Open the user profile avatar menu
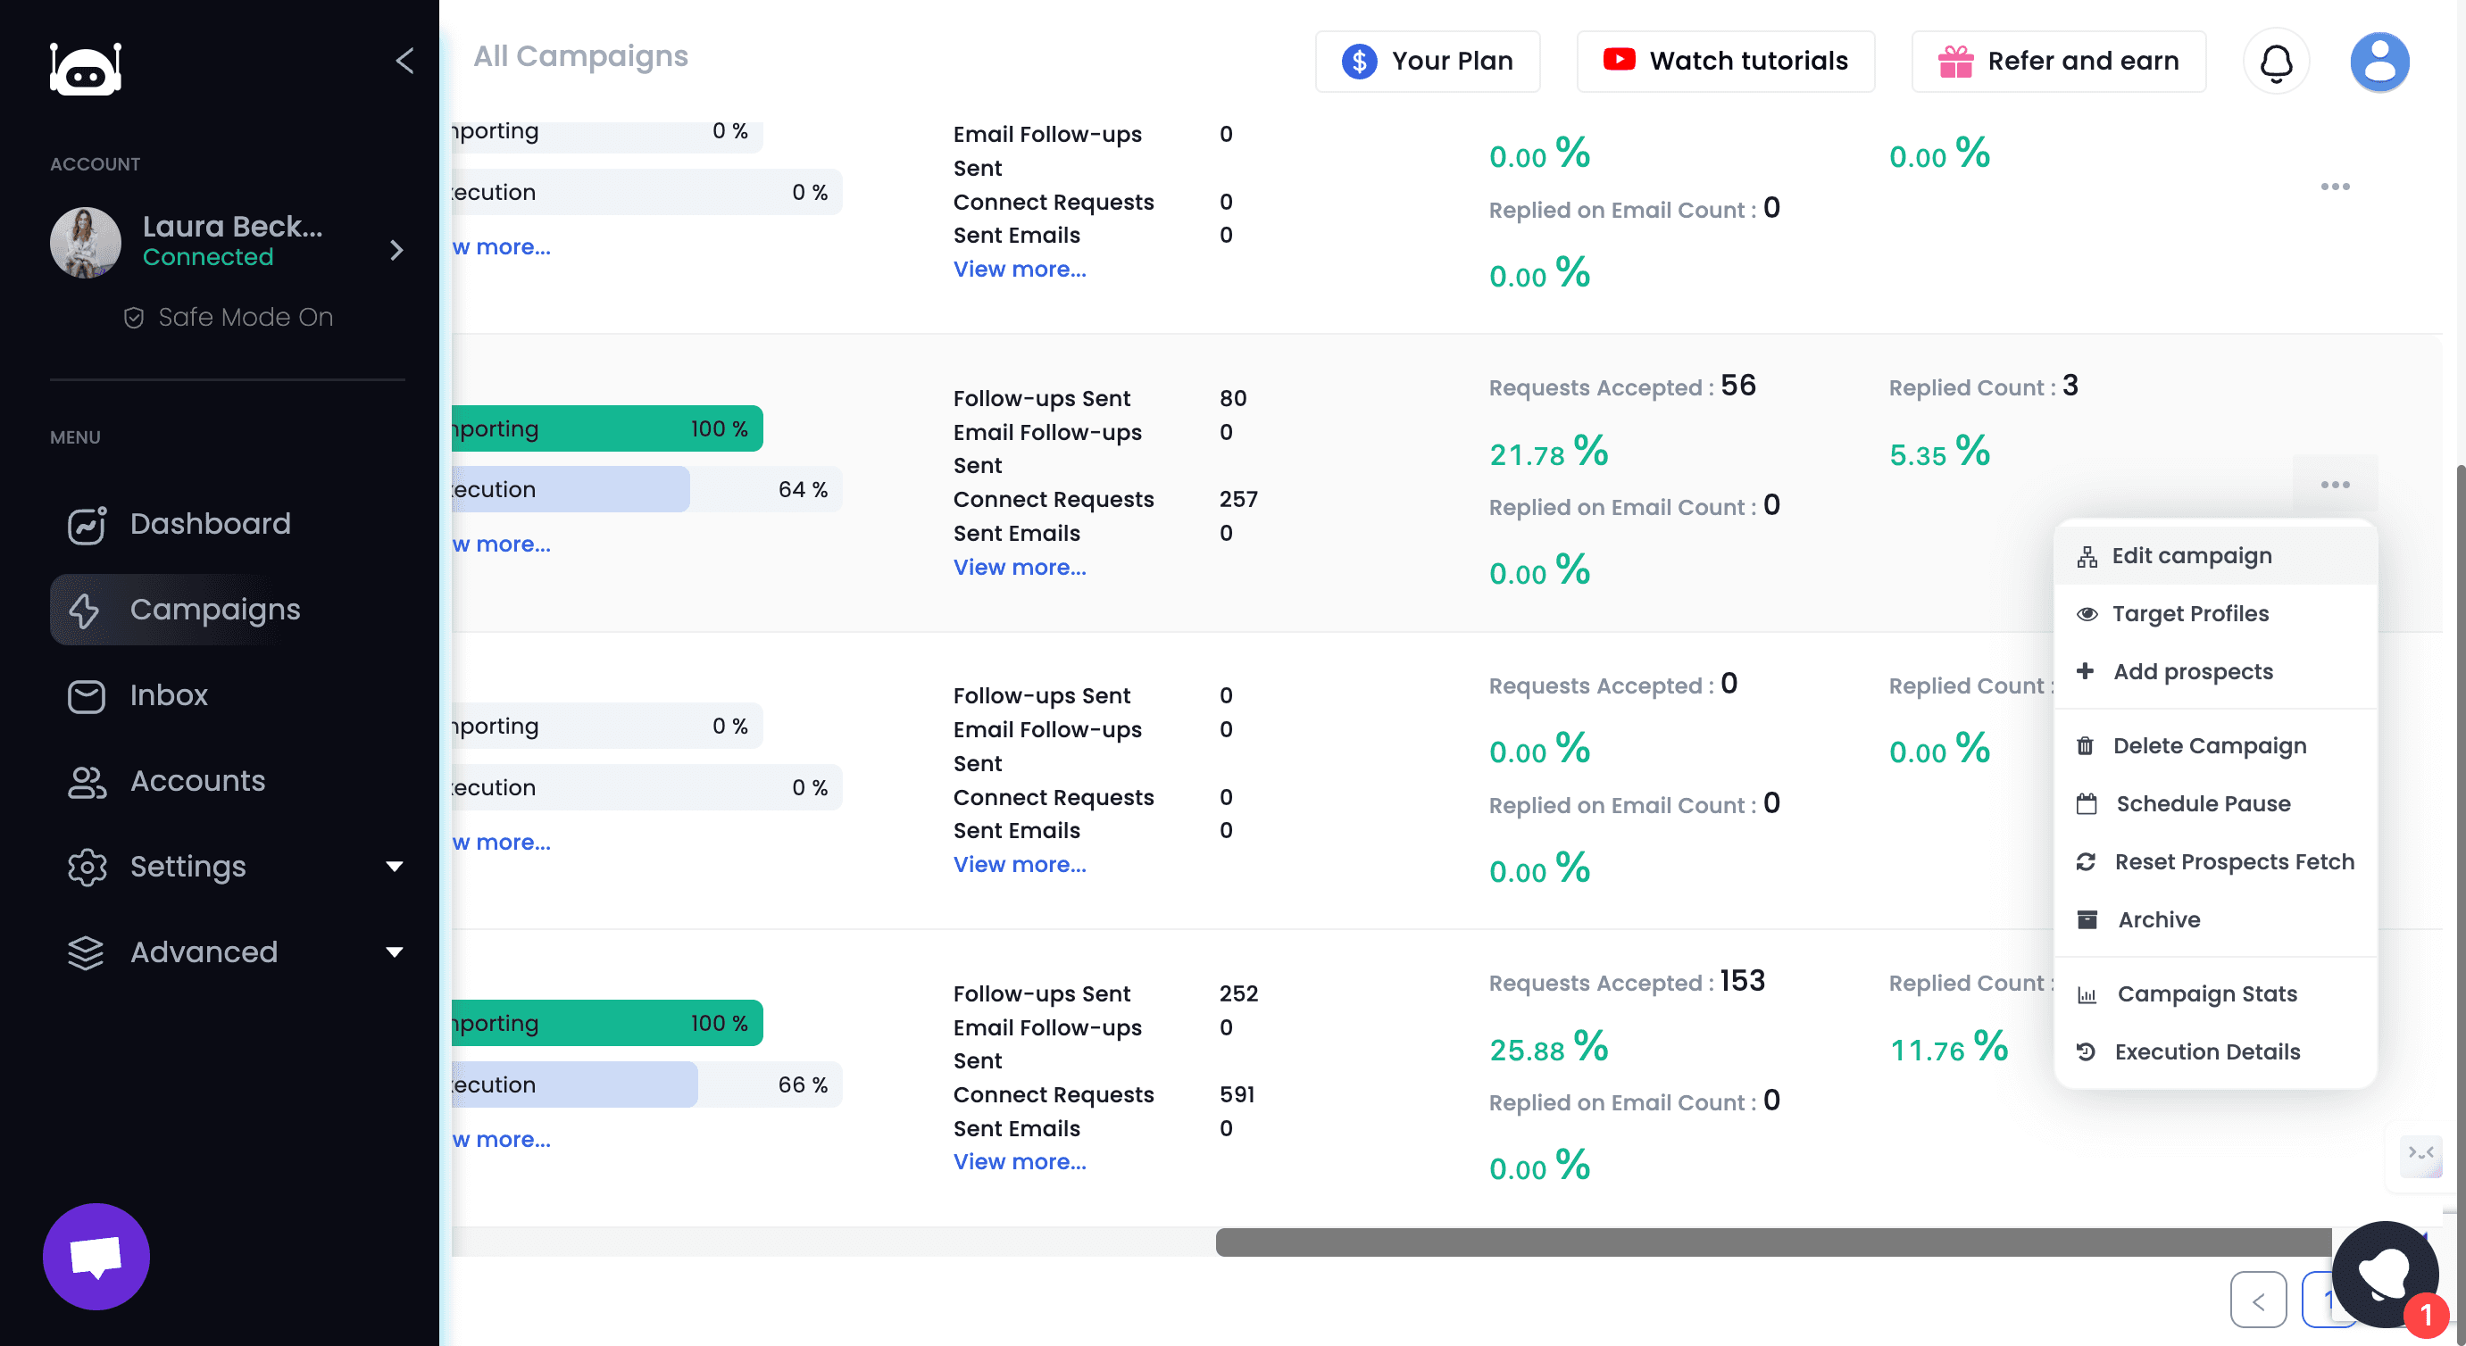This screenshot has height=1346, width=2466. coord(2379,62)
